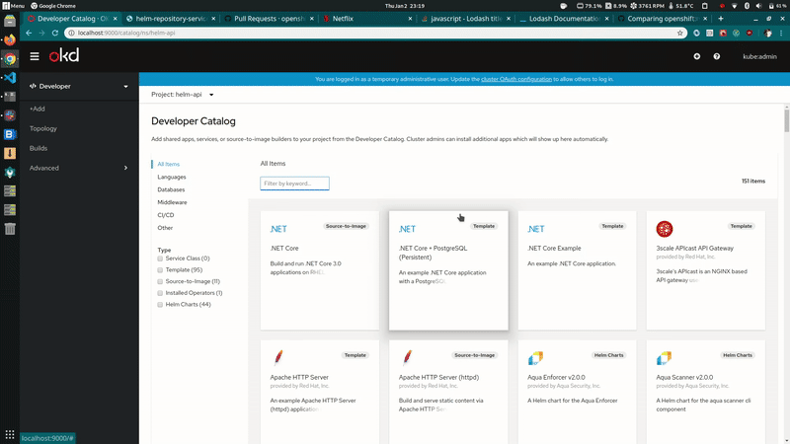Bookmark page with the star icon
The width and height of the screenshot is (790, 444).
(679, 33)
